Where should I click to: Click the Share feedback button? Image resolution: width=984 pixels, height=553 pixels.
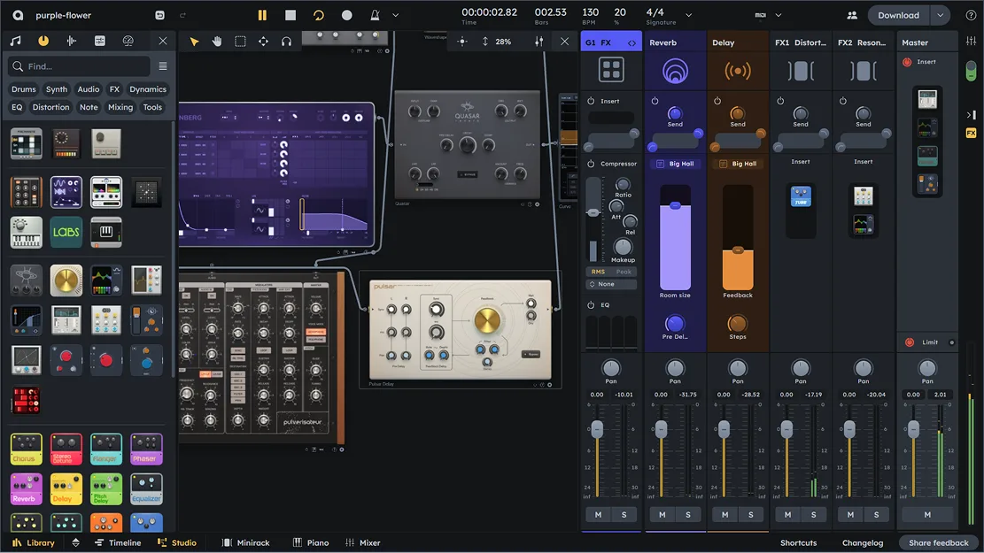point(938,542)
